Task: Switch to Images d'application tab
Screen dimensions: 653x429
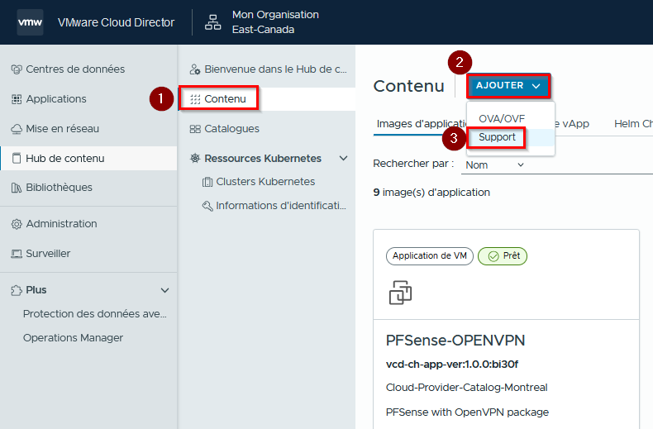Action: [x=421, y=124]
